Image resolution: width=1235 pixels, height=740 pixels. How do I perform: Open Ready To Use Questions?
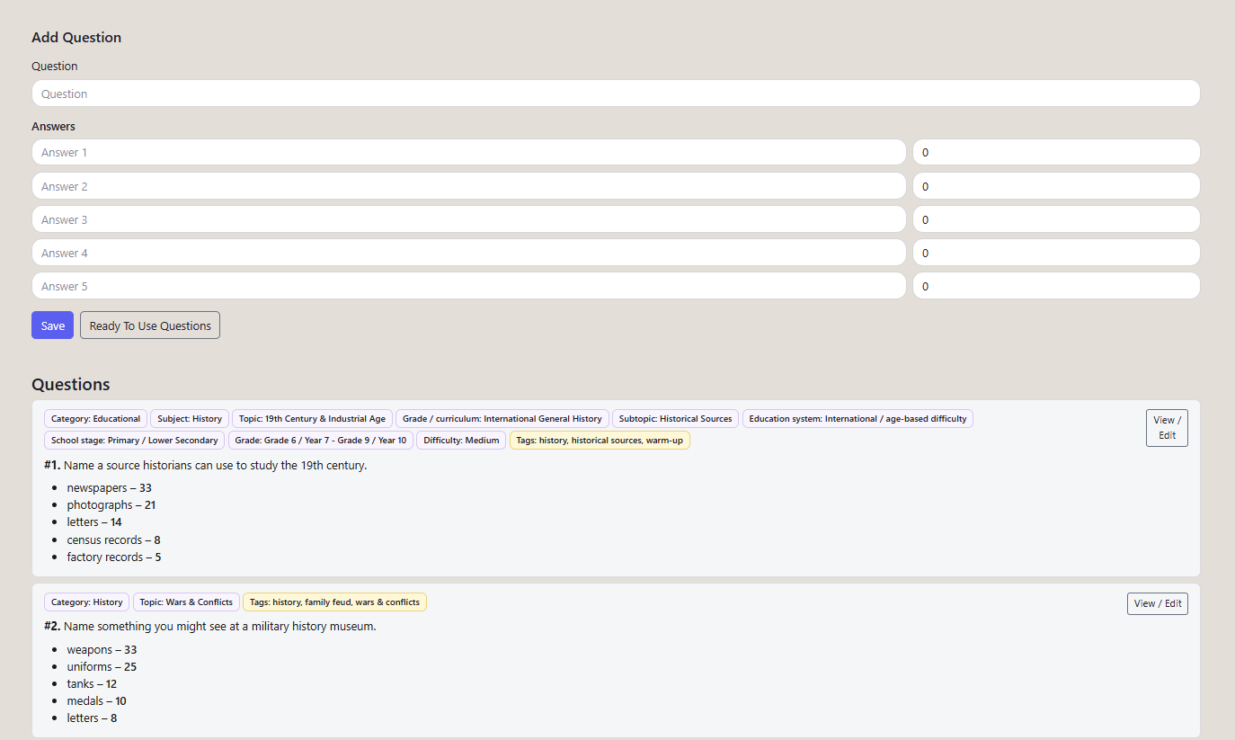(x=150, y=325)
